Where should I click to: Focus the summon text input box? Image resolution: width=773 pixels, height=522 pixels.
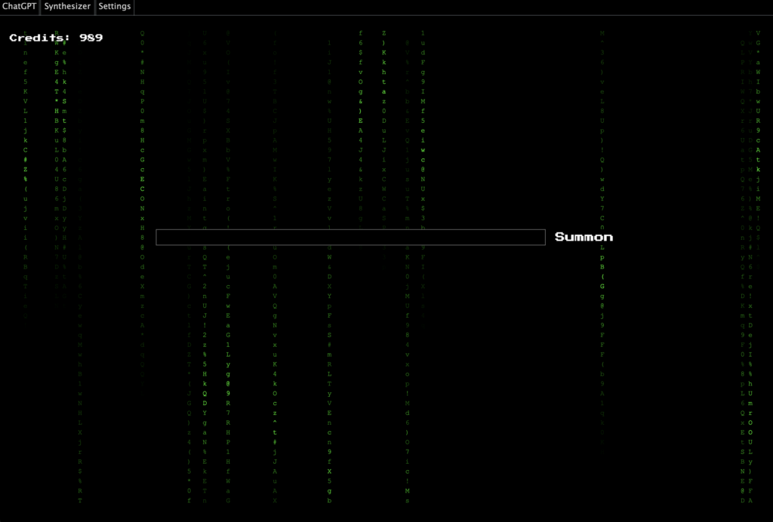coord(350,237)
